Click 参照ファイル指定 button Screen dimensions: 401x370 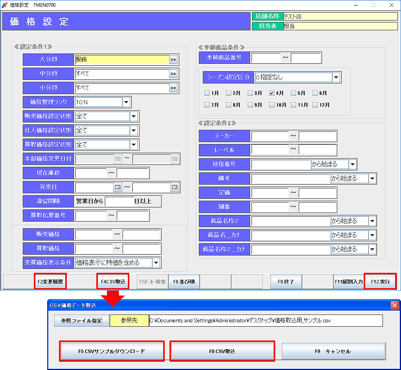point(82,321)
